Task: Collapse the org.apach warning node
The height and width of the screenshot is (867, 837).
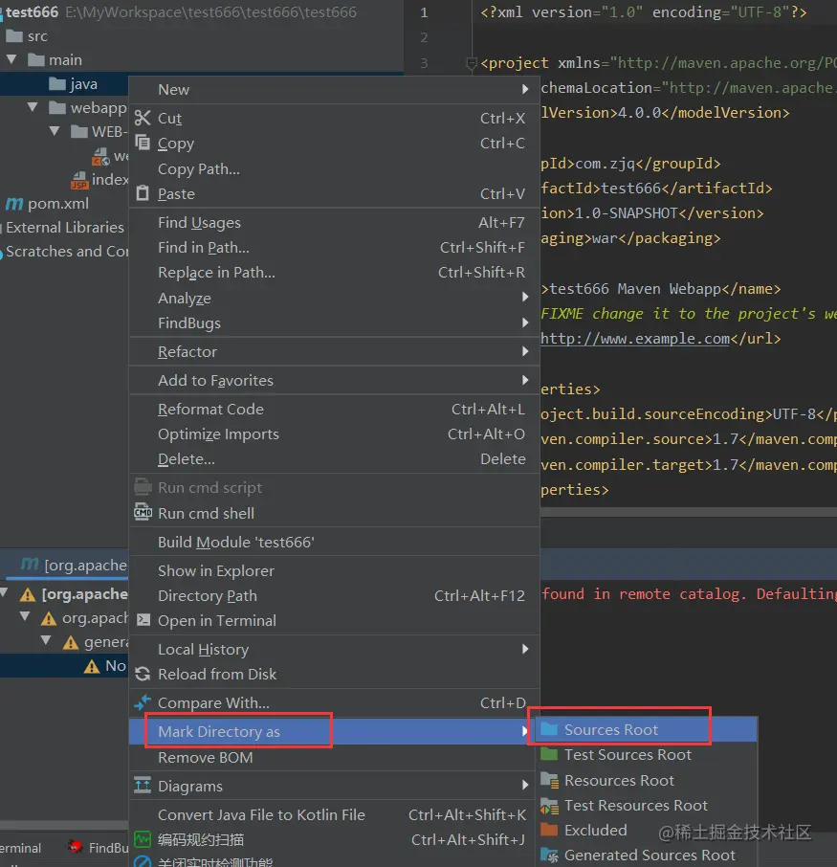Action: pyautogui.click(x=25, y=616)
